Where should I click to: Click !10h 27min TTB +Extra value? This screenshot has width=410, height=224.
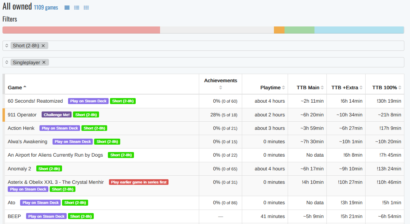(350, 182)
